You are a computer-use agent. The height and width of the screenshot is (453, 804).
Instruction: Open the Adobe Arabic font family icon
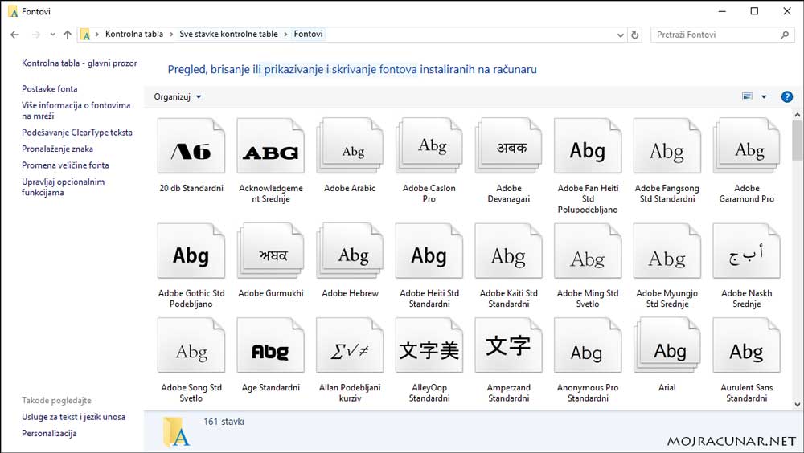(x=350, y=146)
